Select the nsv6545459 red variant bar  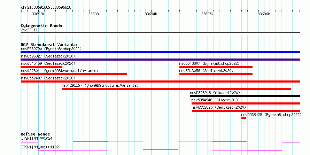(41, 67)
